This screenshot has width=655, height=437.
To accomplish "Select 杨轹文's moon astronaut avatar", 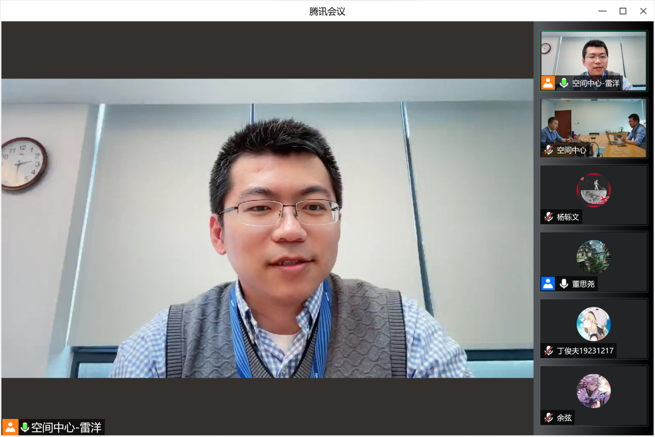I will coord(594,190).
